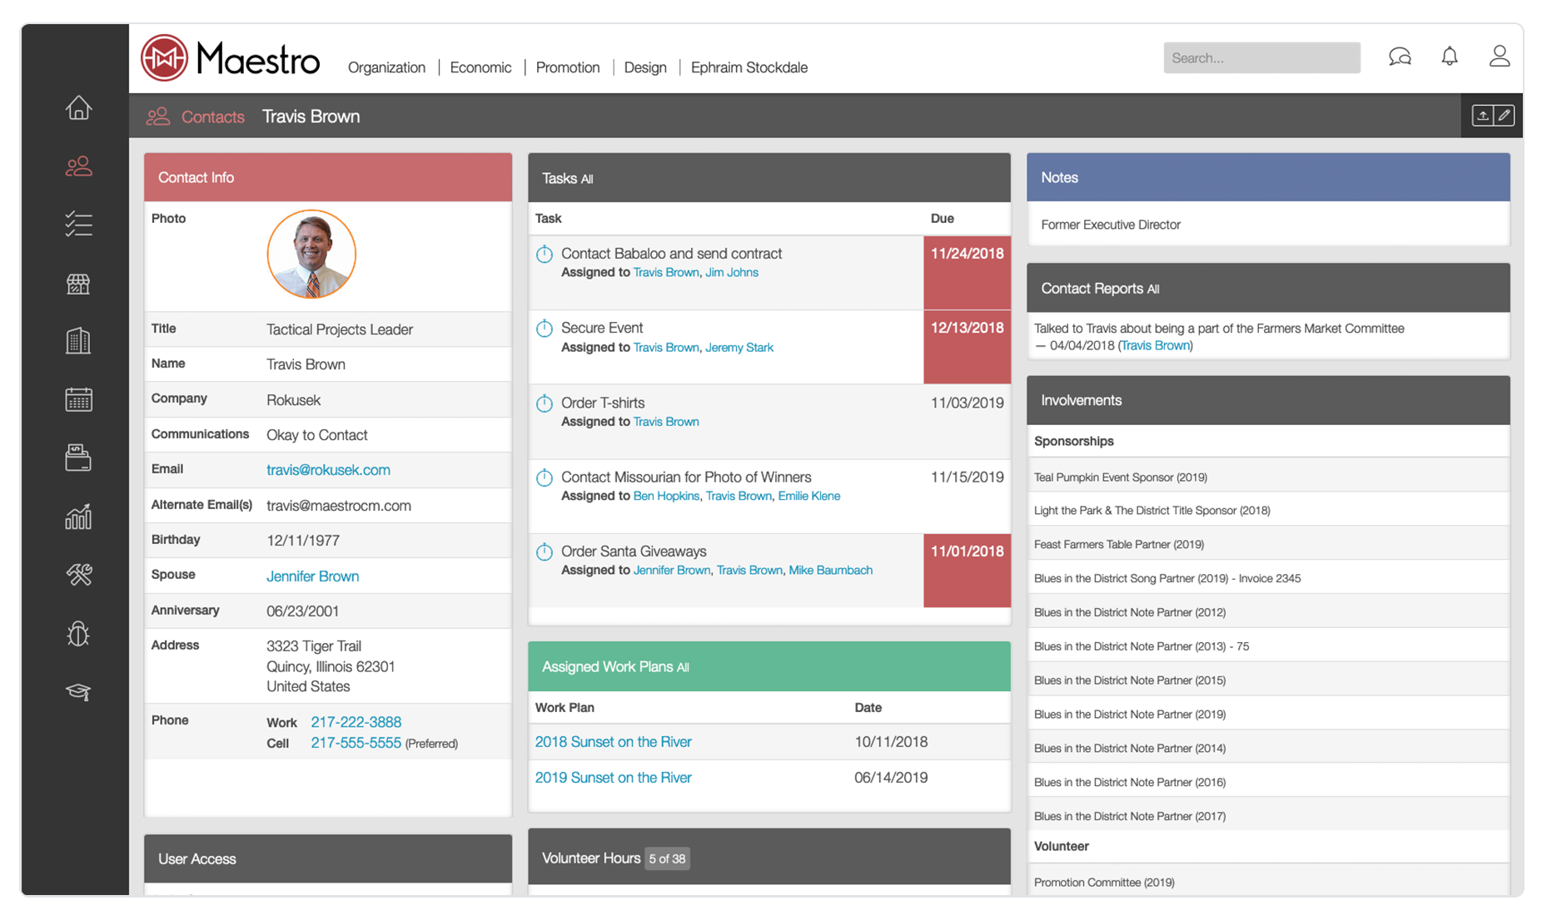The width and height of the screenshot is (1547, 920).
Task: Open the Tasks checklist sidebar icon
Action: coord(77,224)
